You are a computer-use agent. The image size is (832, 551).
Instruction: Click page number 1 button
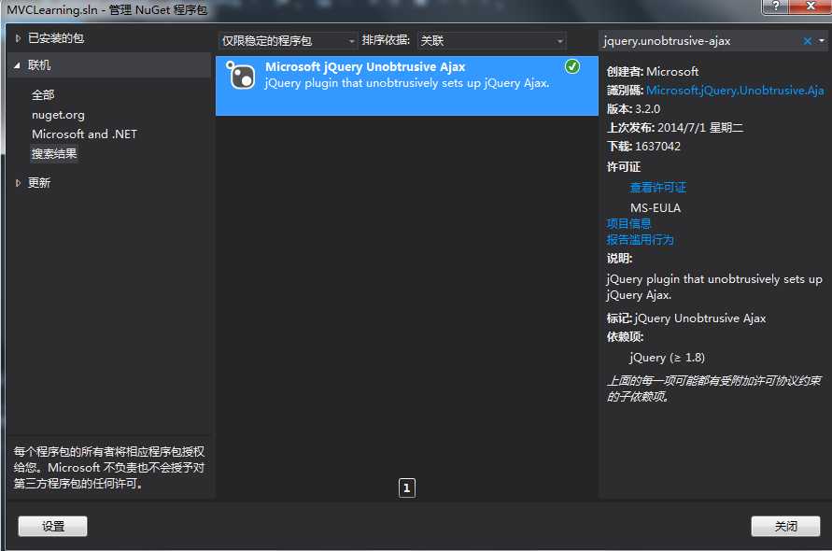(x=407, y=487)
